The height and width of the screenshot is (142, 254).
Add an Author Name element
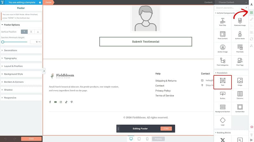(240, 35)
